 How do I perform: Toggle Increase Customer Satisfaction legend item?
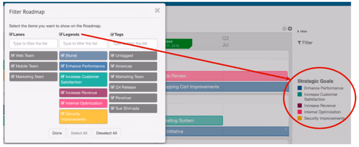point(83,79)
